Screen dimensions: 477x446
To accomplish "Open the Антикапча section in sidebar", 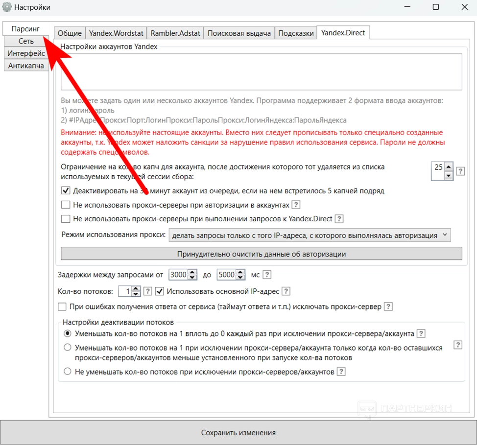I will (26, 66).
